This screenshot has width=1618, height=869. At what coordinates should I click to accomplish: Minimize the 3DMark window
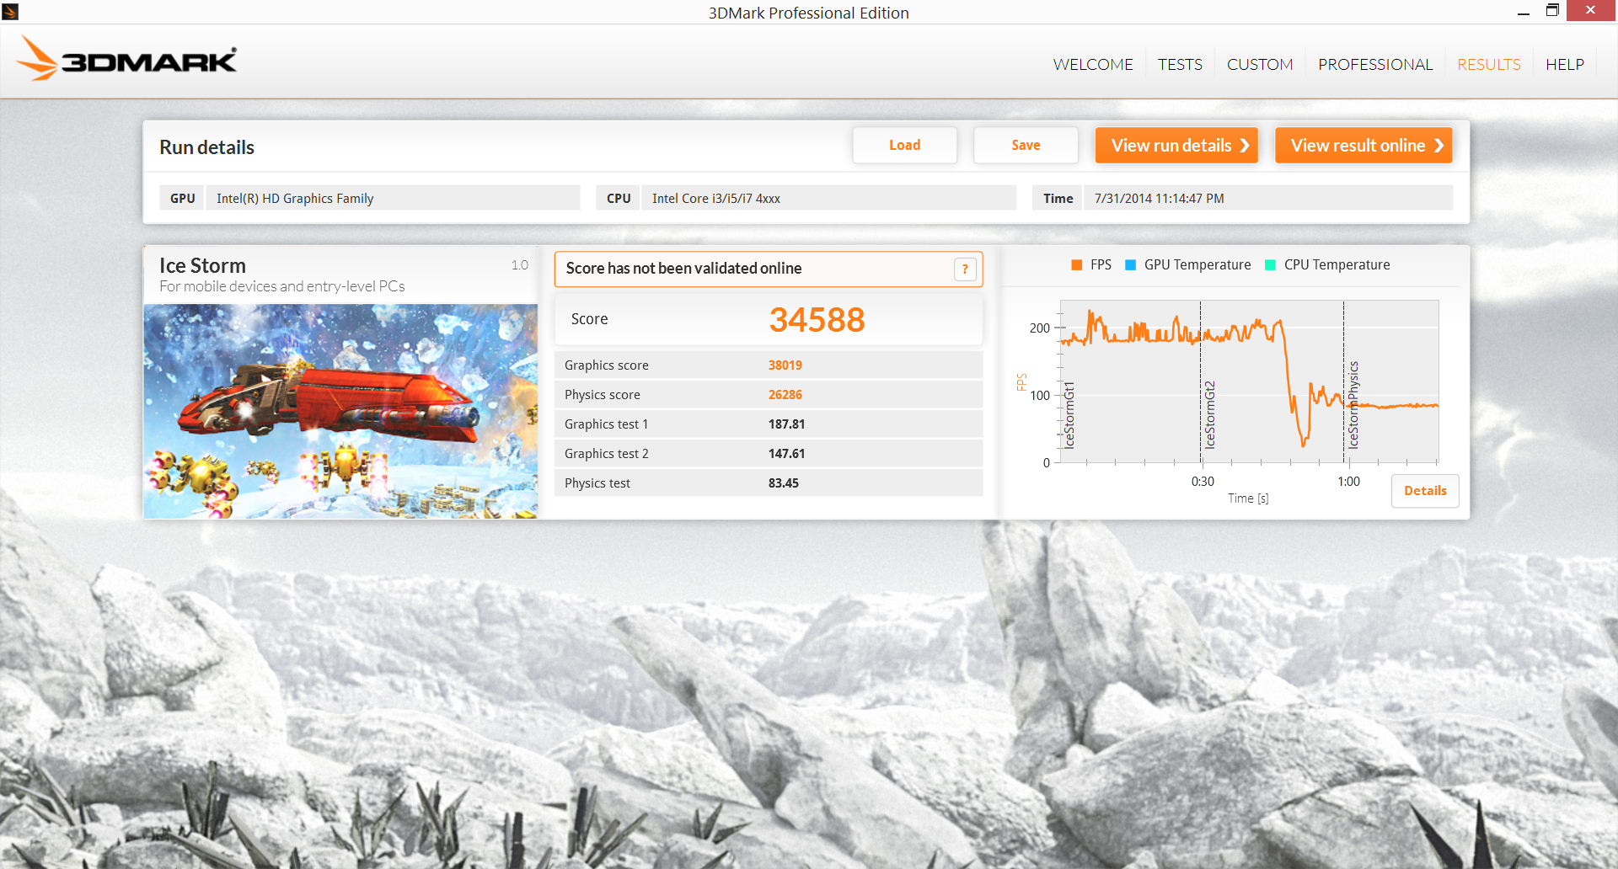point(1524,12)
